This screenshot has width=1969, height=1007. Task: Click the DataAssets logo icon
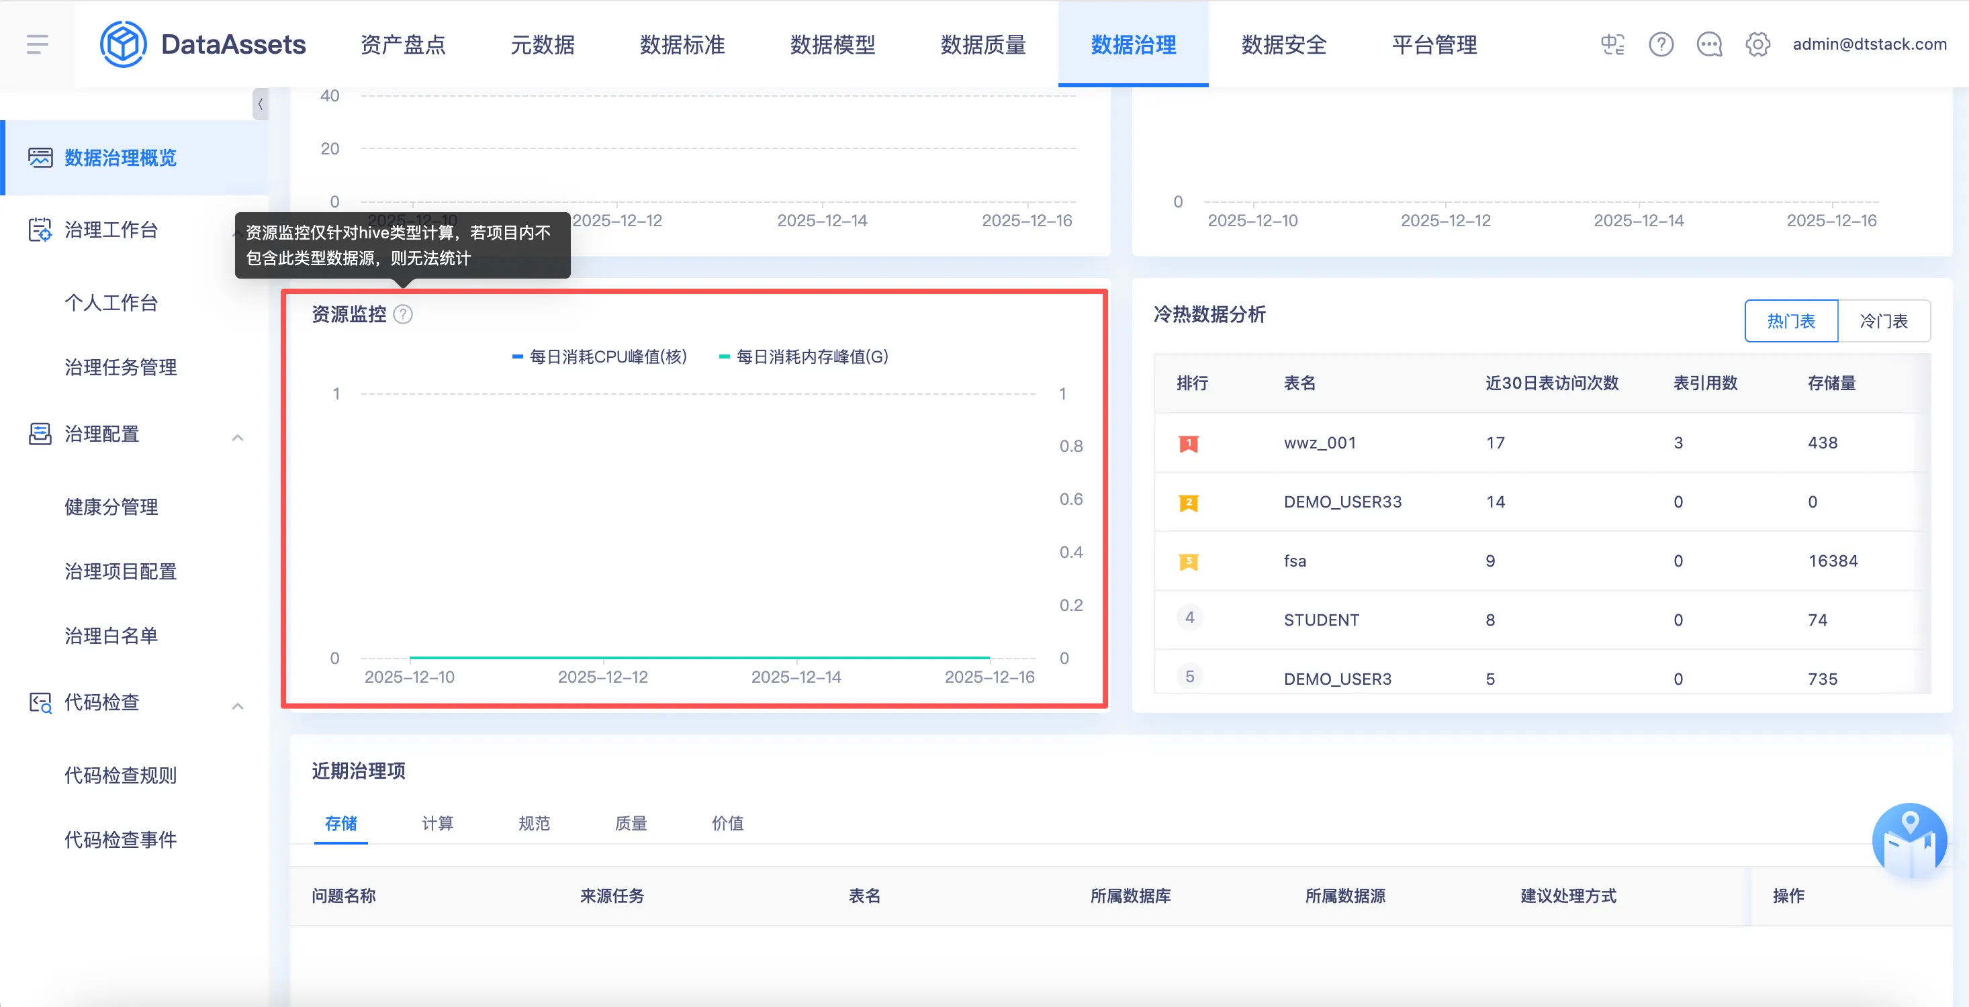pos(123,44)
